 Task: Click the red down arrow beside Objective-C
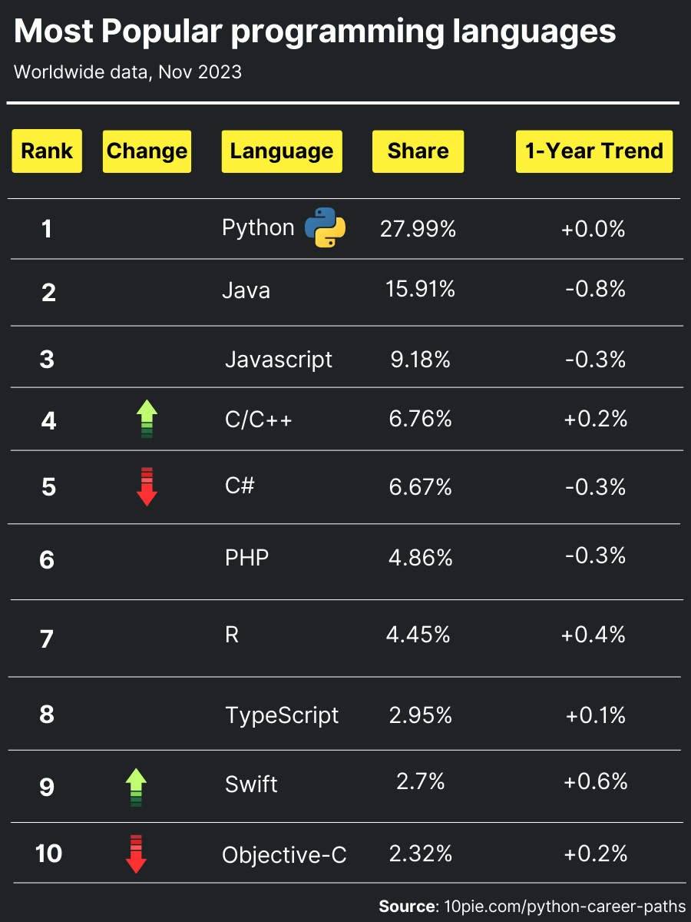point(136,854)
